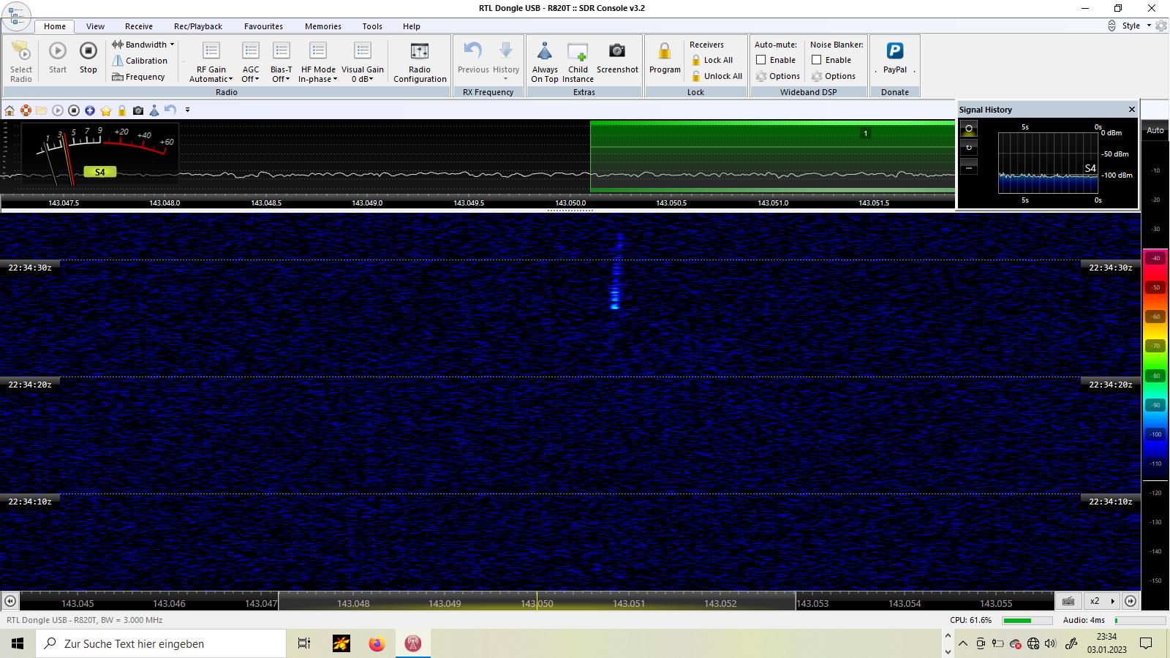
Task: Toggle Always On Top
Action: pyautogui.click(x=545, y=61)
